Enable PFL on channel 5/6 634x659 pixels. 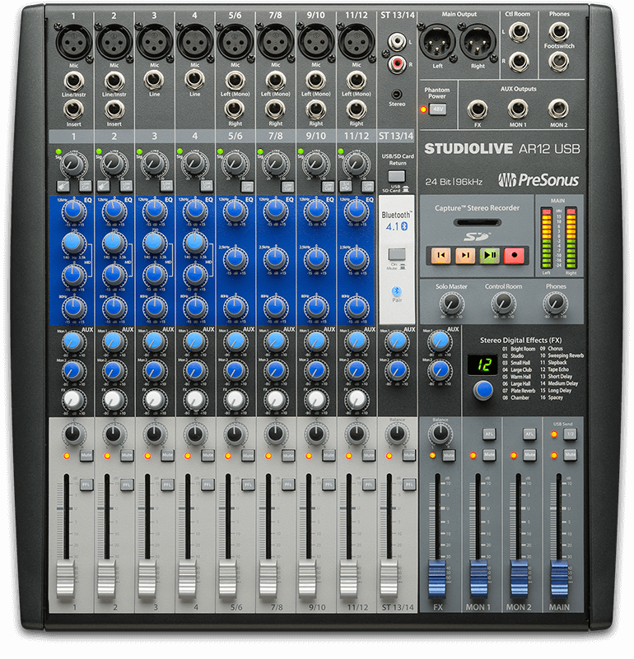click(x=248, y=485)
